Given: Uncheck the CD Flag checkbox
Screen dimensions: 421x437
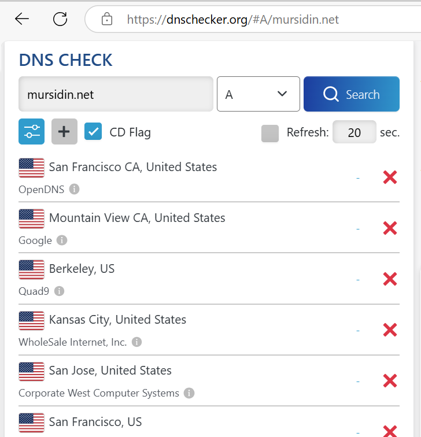Looking at the screenshot, I should [93, 132].
